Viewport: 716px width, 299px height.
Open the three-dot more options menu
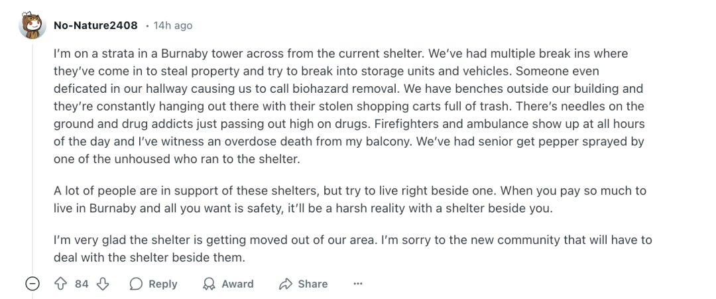(358, 284)
